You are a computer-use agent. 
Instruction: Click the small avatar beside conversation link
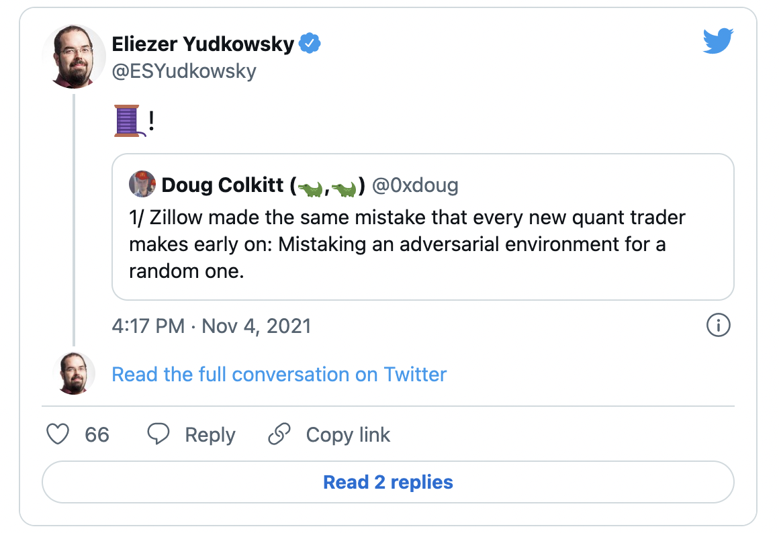(x=74, y=373)
